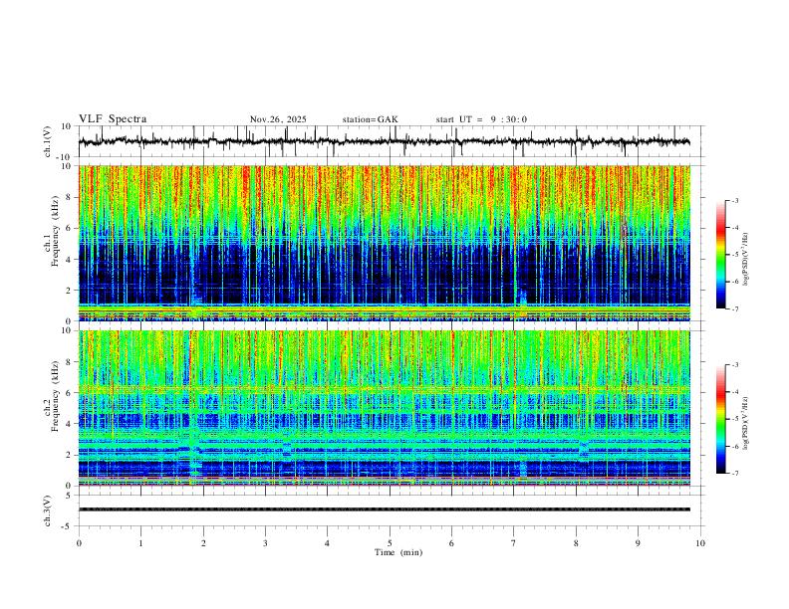Click the time axis tick label "6"
The image size is (789, 609).
452,543
